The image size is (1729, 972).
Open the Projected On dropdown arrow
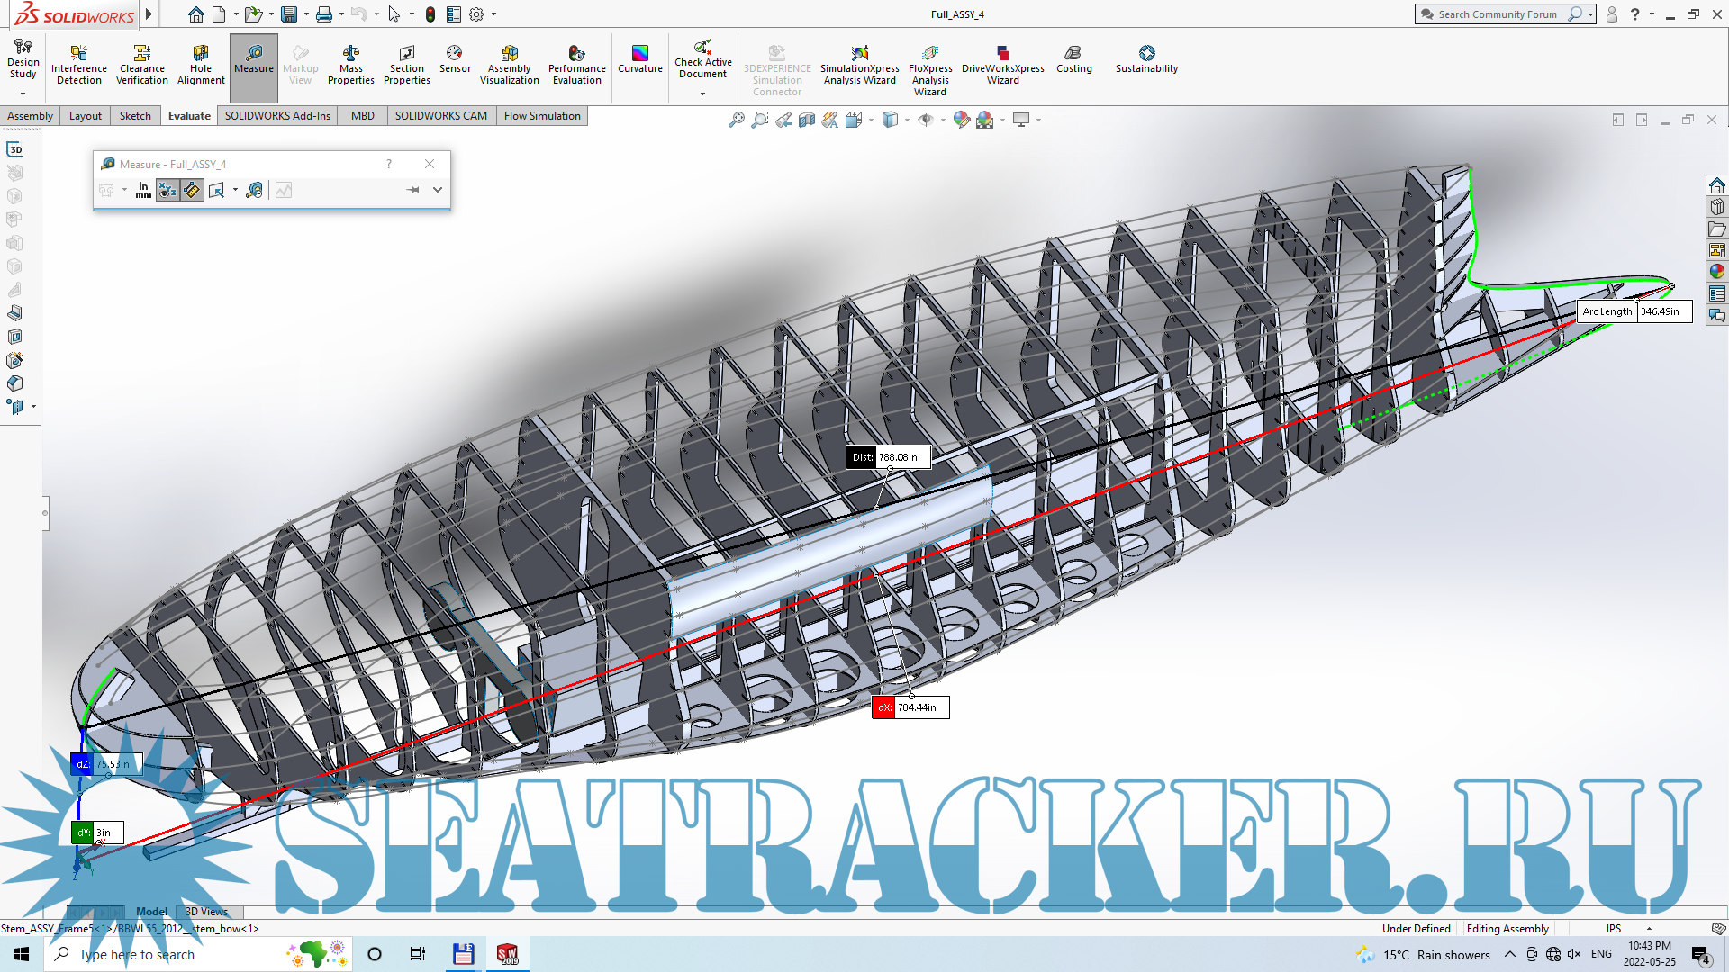[x=235, y=190]
